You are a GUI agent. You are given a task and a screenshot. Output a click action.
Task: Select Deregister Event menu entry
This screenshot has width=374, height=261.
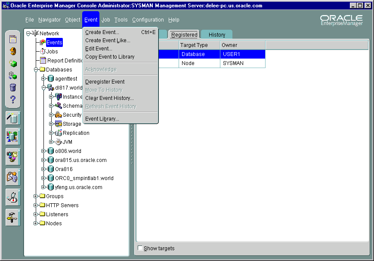(x=105, y=82)
